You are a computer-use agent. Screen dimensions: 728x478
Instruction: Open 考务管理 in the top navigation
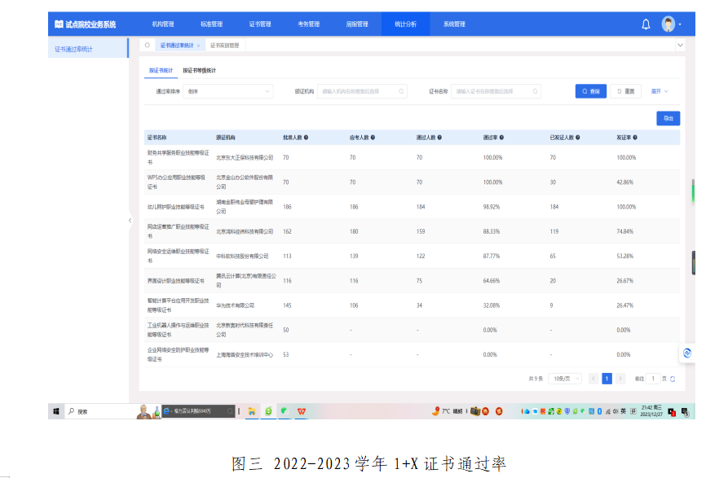[309, 24]
